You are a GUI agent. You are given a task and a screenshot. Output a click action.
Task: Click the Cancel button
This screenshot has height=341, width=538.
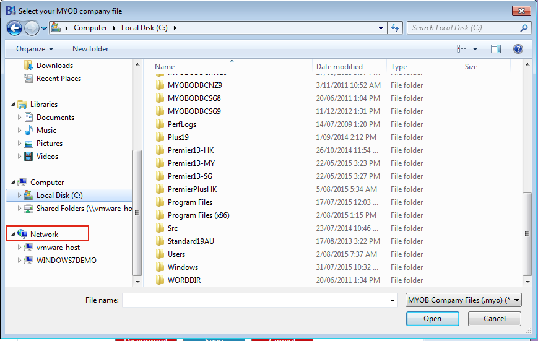[495, 319]
